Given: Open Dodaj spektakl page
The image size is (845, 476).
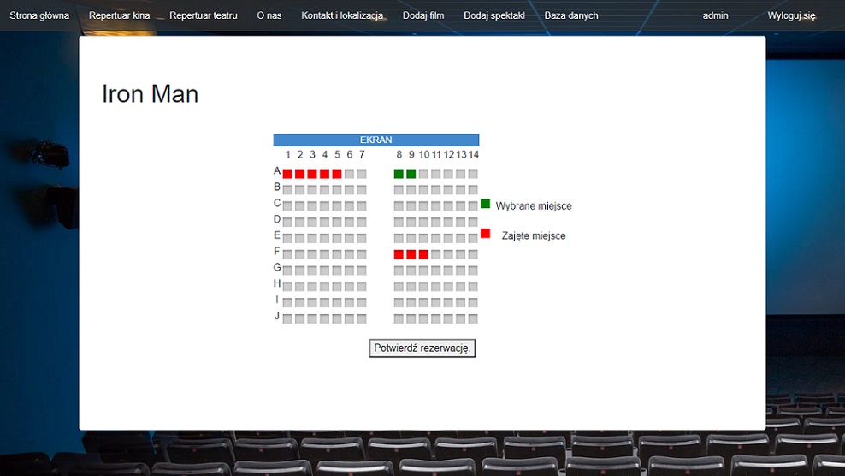Looking at the screenshot, I should point(494,15).
